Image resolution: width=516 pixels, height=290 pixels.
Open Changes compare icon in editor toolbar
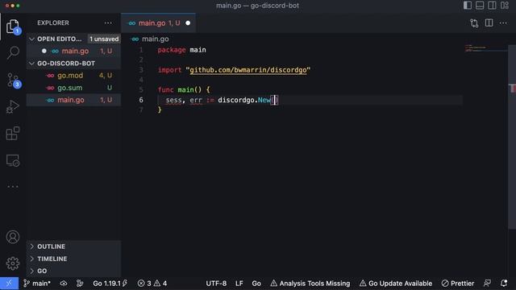tap(474, 23)
